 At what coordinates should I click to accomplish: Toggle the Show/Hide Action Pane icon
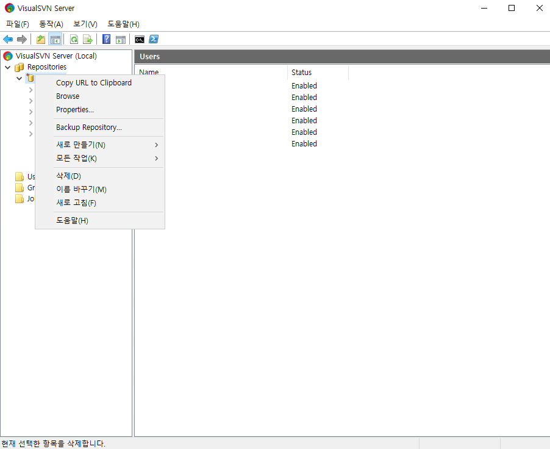tap(121, 39)
